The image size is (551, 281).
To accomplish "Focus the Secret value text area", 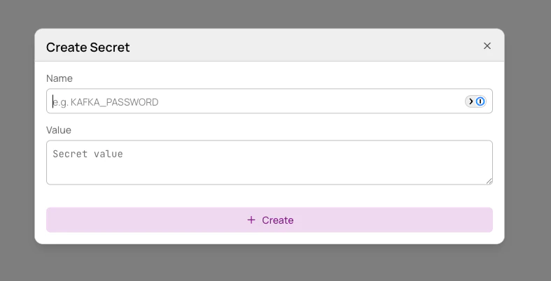I will (269, 162).
